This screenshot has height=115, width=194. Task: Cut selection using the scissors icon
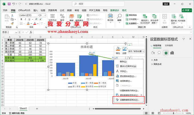(12, 15)
